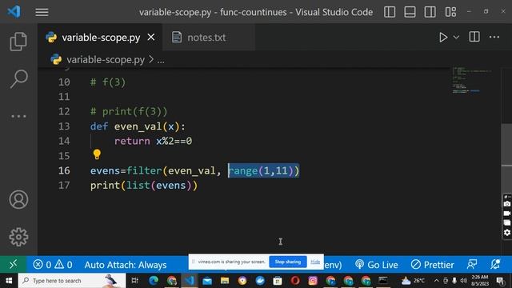Click Auto Attach: Always in status bar

pos(126,265)
